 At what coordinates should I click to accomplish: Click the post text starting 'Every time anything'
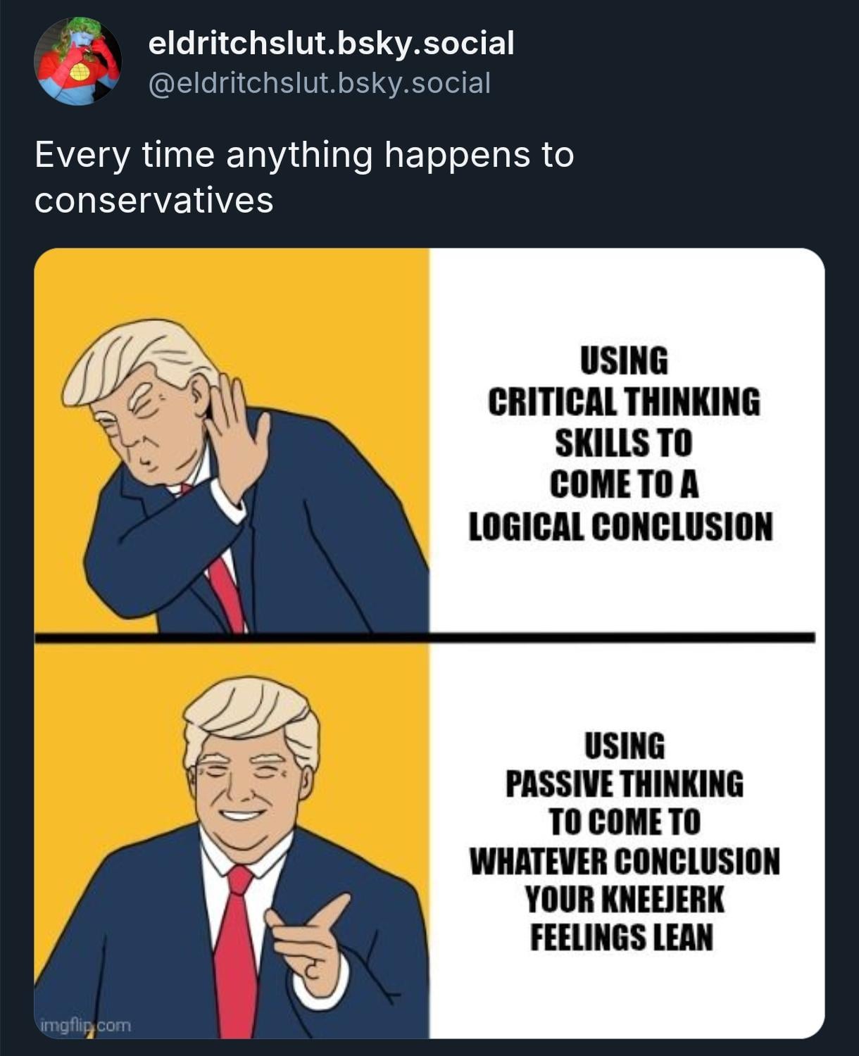(304, 177)
